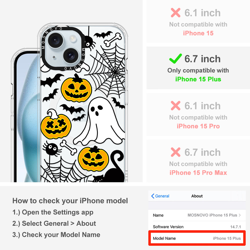Screen dimensions: 250x250
Task: Tap the General back chevron
Action: coord(152,196)
